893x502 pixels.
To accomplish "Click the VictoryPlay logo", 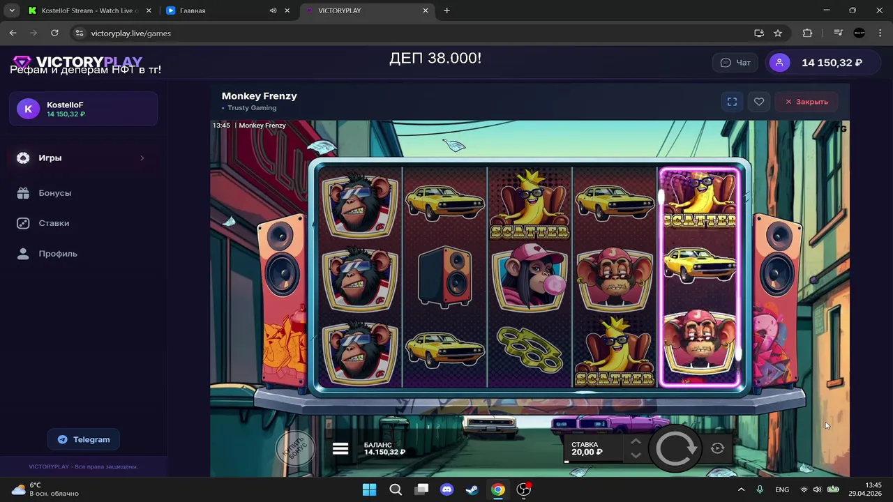I will pyautogui.click(x=77, y=62).
